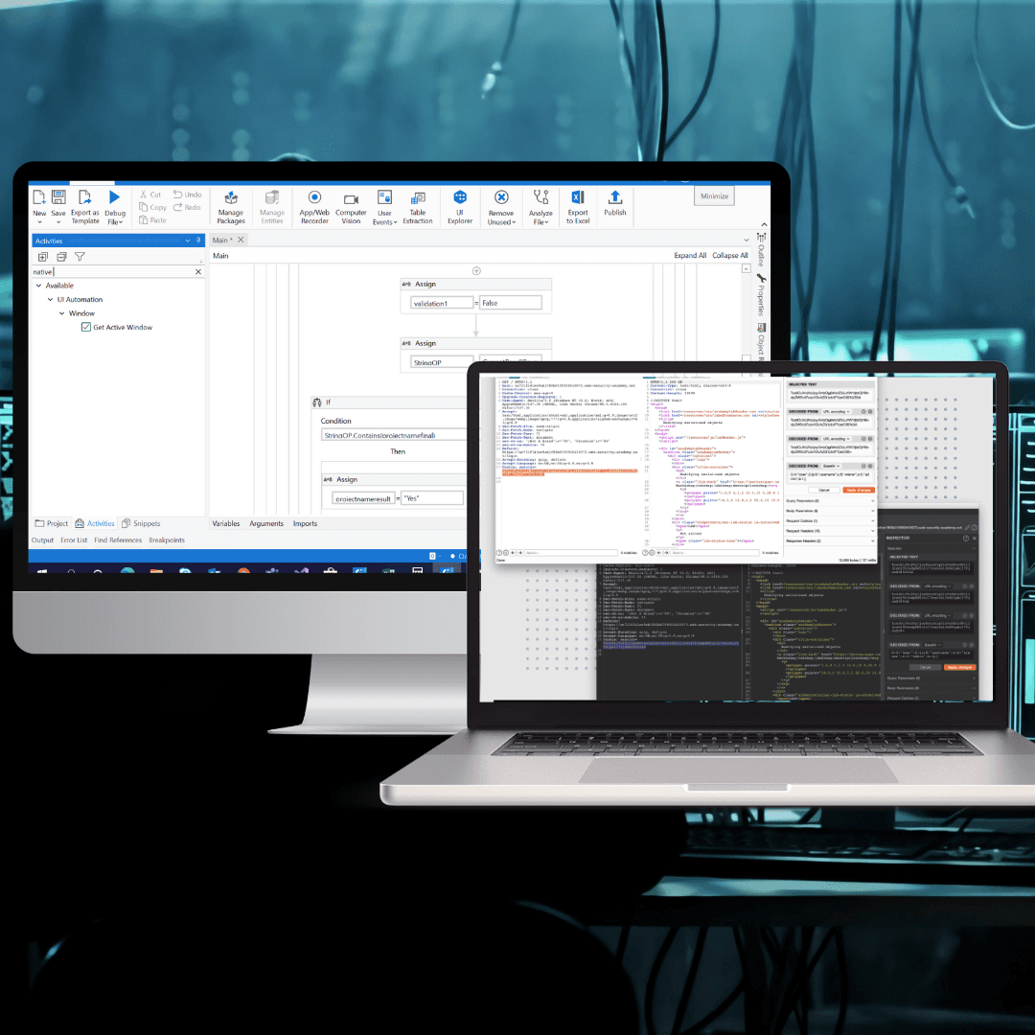The height and width of the screenshot is (1035, 1035).
Task: Select the Get Active Window activity
Action: [117, 328]
